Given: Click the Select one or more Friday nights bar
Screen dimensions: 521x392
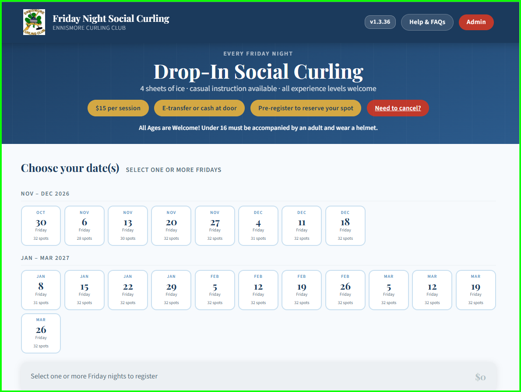Looking at the screenshot, I should 258,376.
